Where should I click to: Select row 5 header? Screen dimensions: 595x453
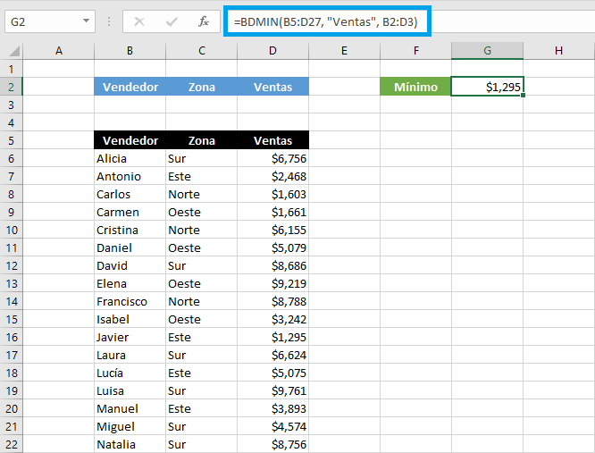point(11,140)
